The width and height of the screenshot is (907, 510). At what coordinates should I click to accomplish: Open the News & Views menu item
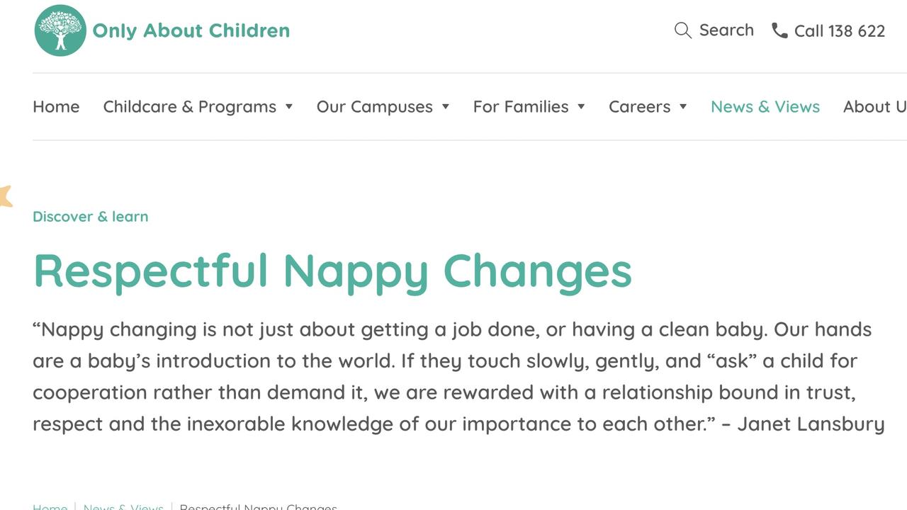[x=765, y=107]
